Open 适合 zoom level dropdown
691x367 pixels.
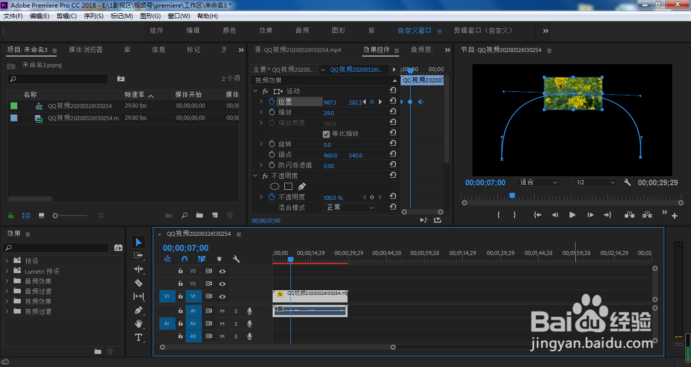click(537, 182)
